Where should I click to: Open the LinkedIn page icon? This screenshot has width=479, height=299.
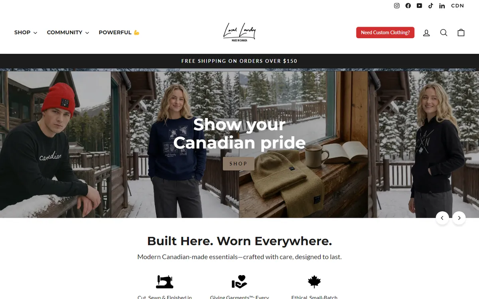pyautogui.click(x=442, y=6)
